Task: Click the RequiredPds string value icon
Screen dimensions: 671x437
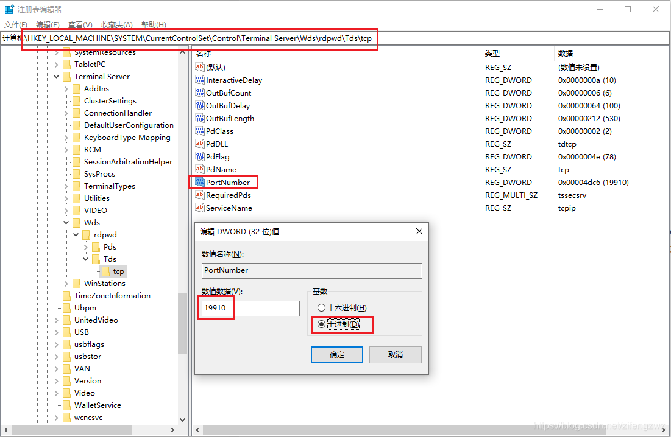Action: click(200, 195)
